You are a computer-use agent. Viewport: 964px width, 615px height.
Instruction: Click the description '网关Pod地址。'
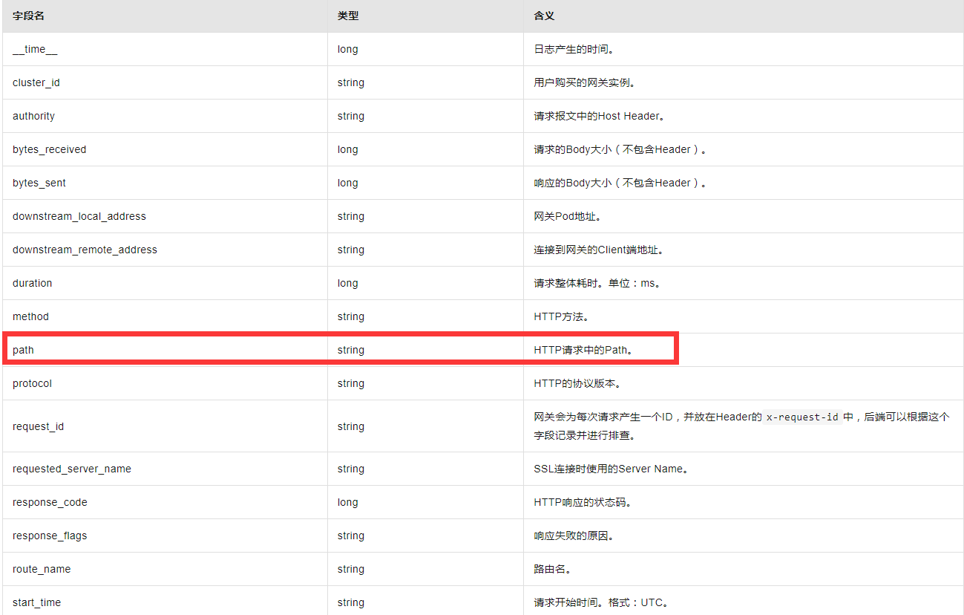(567, 216)
